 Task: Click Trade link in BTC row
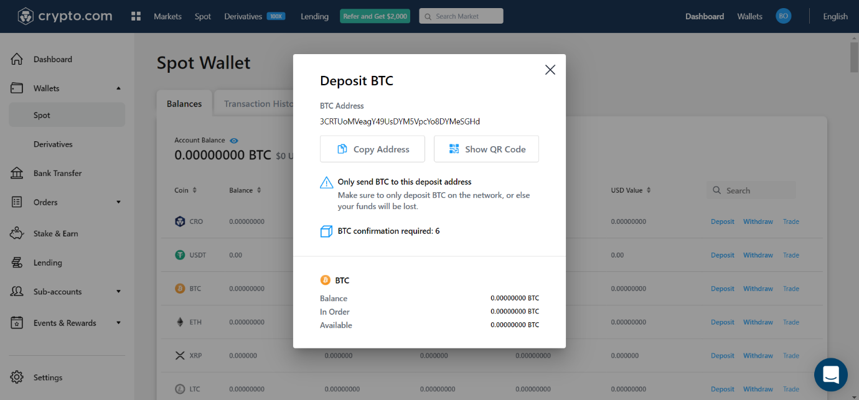tap(791, 289)
